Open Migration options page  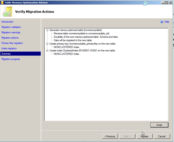point(10,38)
